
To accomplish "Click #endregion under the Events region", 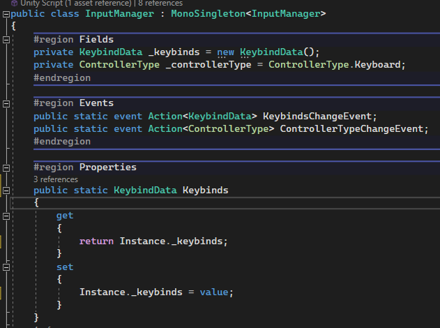I will (x=62, y=141).
